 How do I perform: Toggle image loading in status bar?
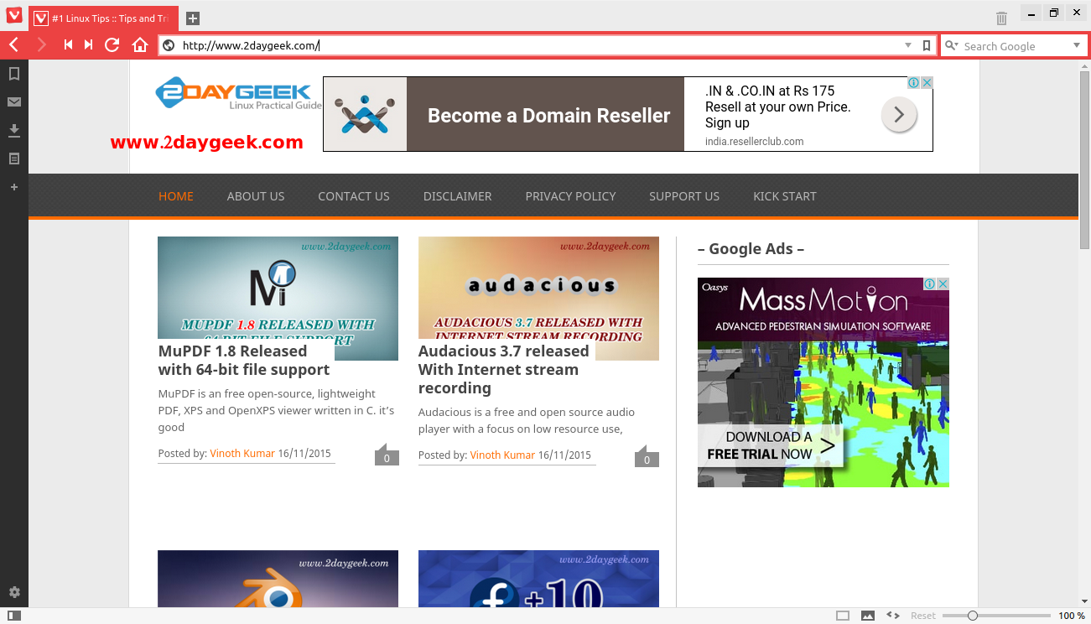[x=868, y=616]
